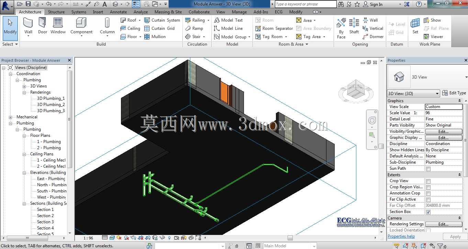Open the work plane Viewer
The image size is (468, 249).
click(433, 37)
